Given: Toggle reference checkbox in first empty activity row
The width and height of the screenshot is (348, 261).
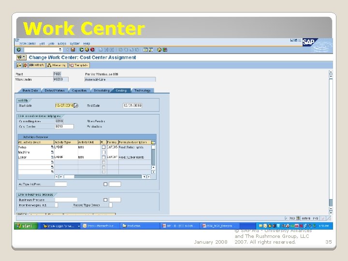Looking at the screenshot, I should pyautogui.click(x=103, y=162).
